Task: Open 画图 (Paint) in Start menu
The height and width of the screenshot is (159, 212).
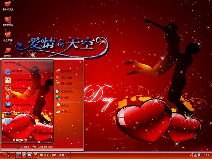Action: coord(15,97)
